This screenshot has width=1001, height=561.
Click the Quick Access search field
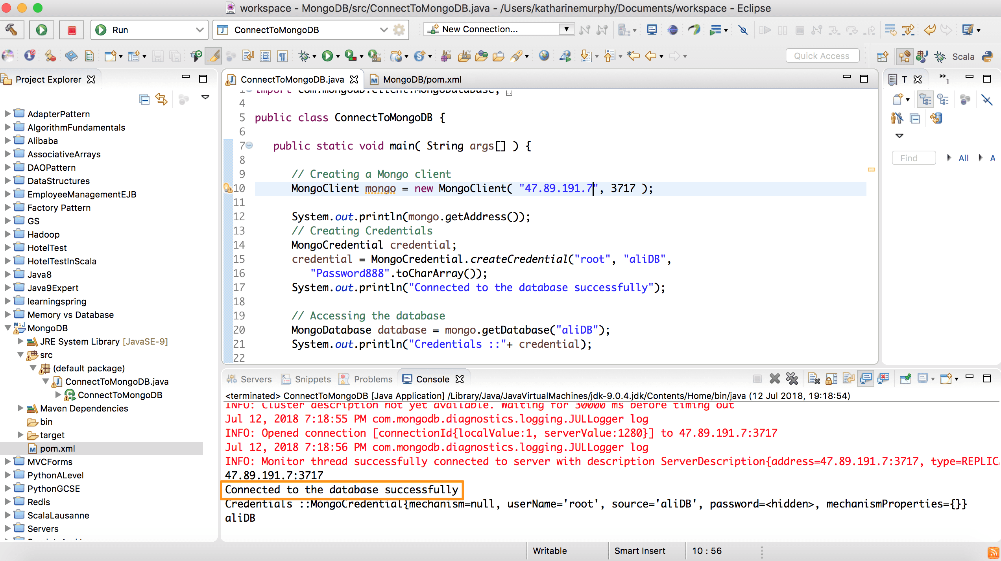click(x=822, y=56)
